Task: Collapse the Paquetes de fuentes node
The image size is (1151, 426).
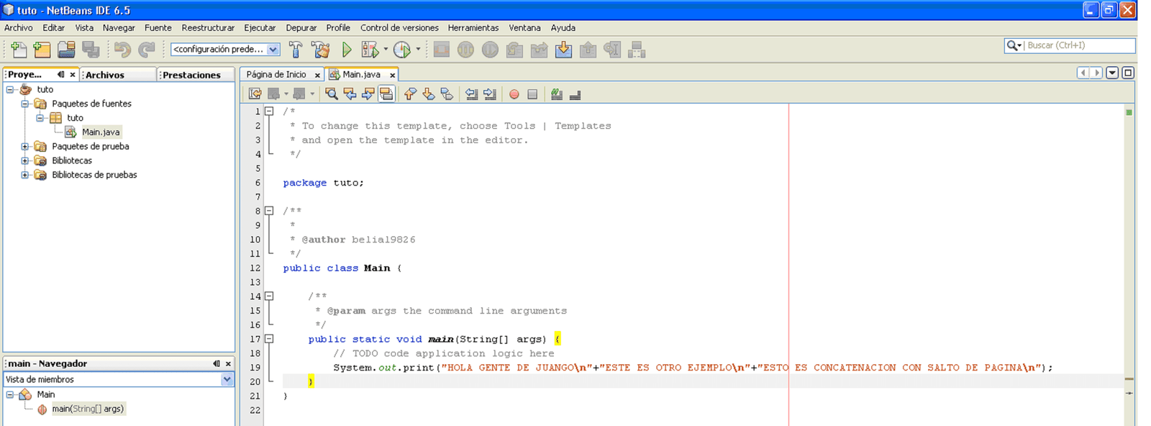Action: tap(25, 104)
